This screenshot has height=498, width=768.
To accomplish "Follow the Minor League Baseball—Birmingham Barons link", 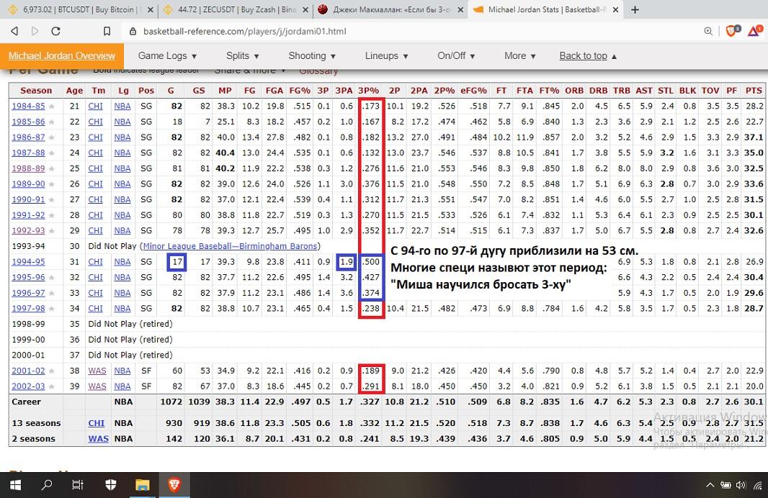I will coord(231,246).
